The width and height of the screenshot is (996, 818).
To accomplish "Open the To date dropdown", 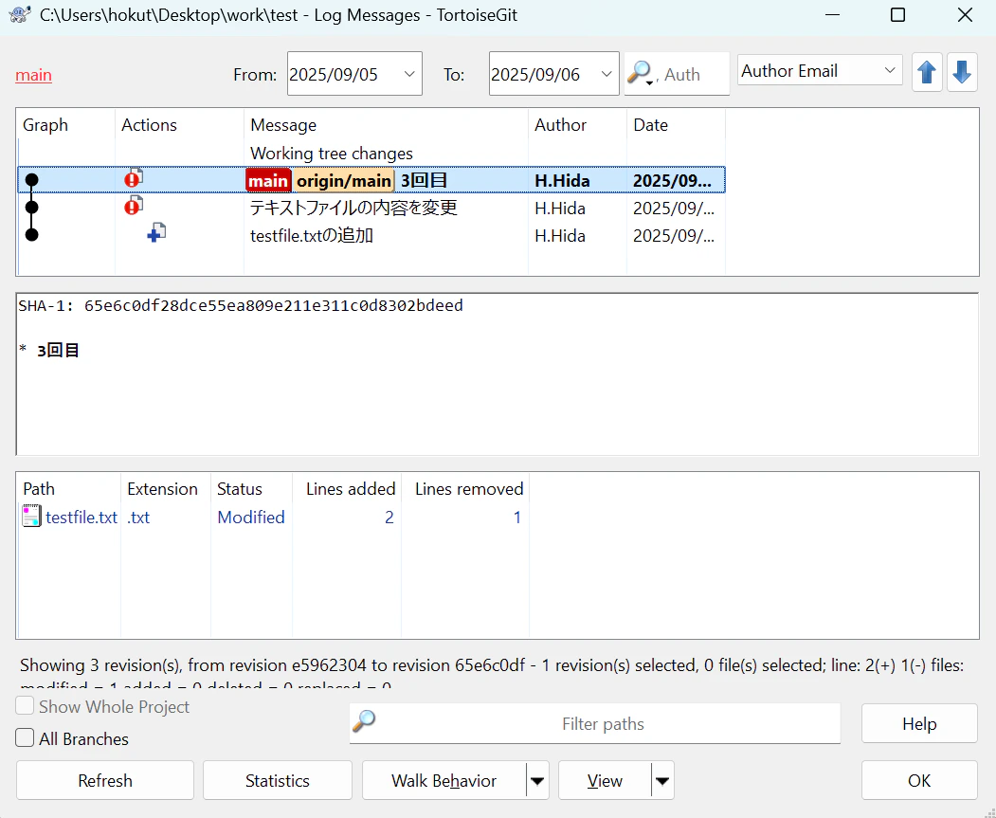I will (607, 74).
